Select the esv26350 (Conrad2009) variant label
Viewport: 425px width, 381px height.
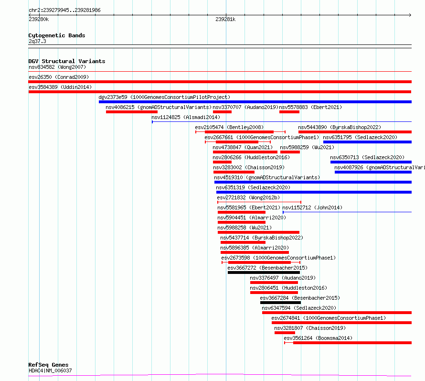pyautogui.click(x=59, y=77)
